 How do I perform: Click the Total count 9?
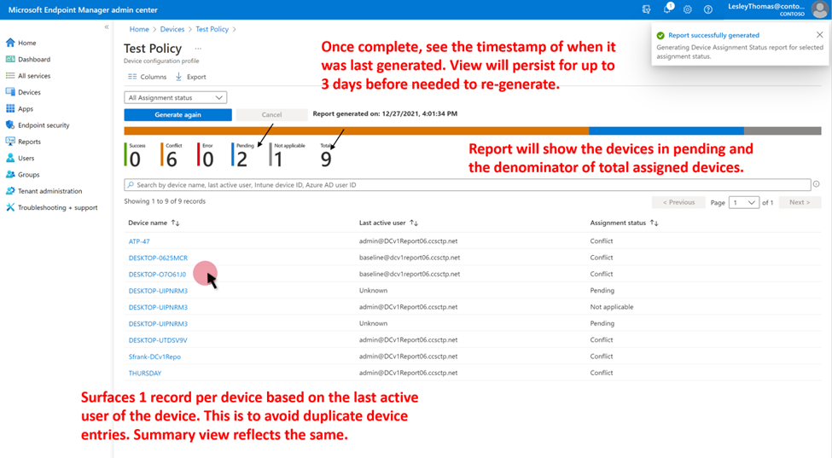[x=326, y=159]
